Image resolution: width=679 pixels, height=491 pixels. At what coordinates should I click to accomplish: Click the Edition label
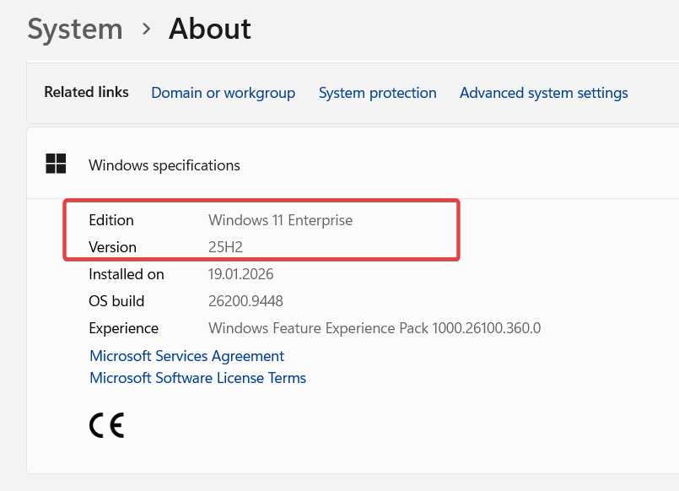coord(111,220)
